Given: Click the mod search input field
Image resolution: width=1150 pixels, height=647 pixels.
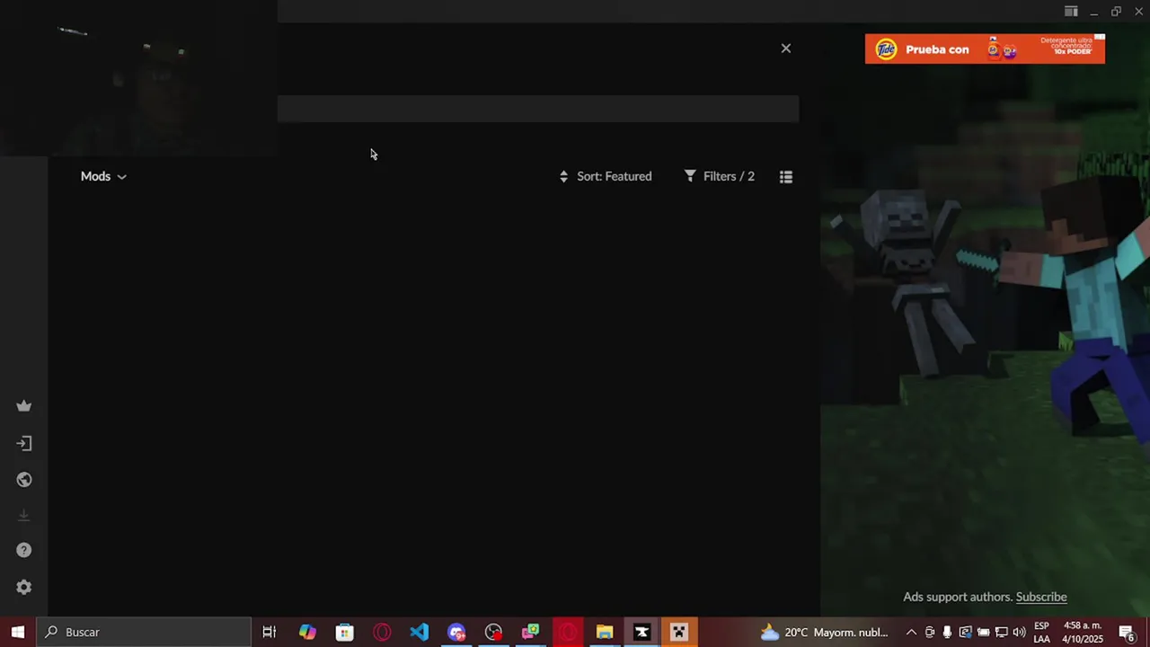Looking at the screenshot, I should pos(537,109).
